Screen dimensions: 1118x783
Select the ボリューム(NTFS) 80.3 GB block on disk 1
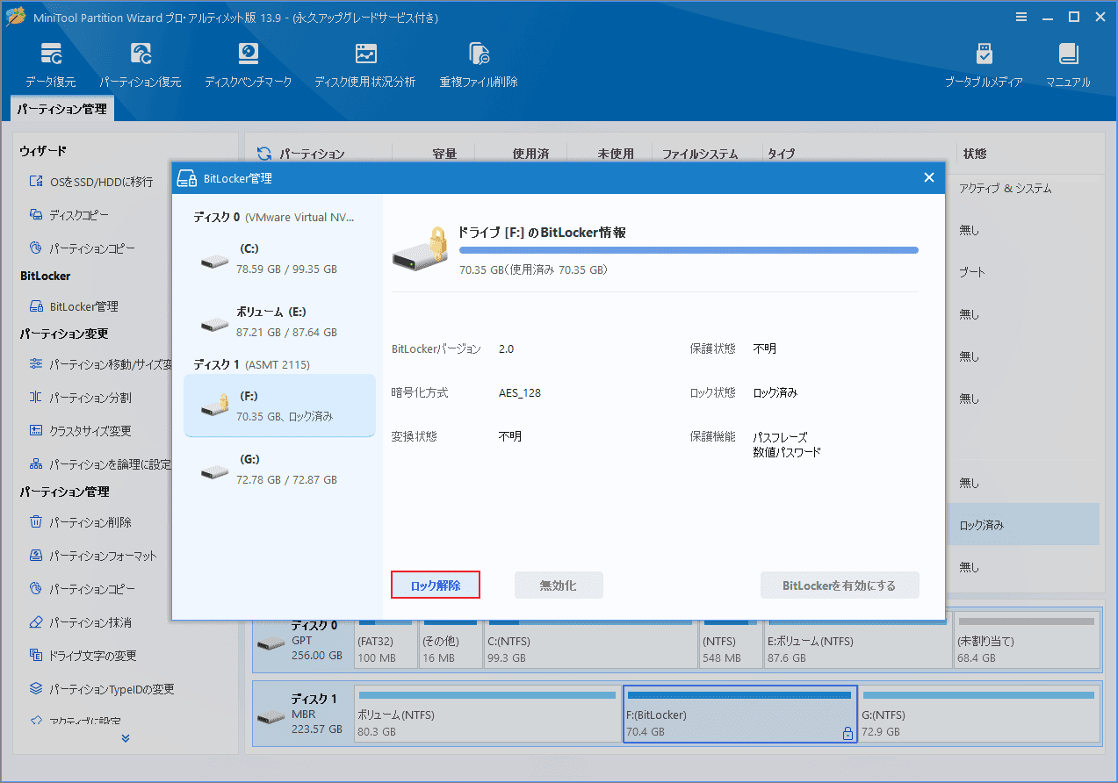[487, 715]
